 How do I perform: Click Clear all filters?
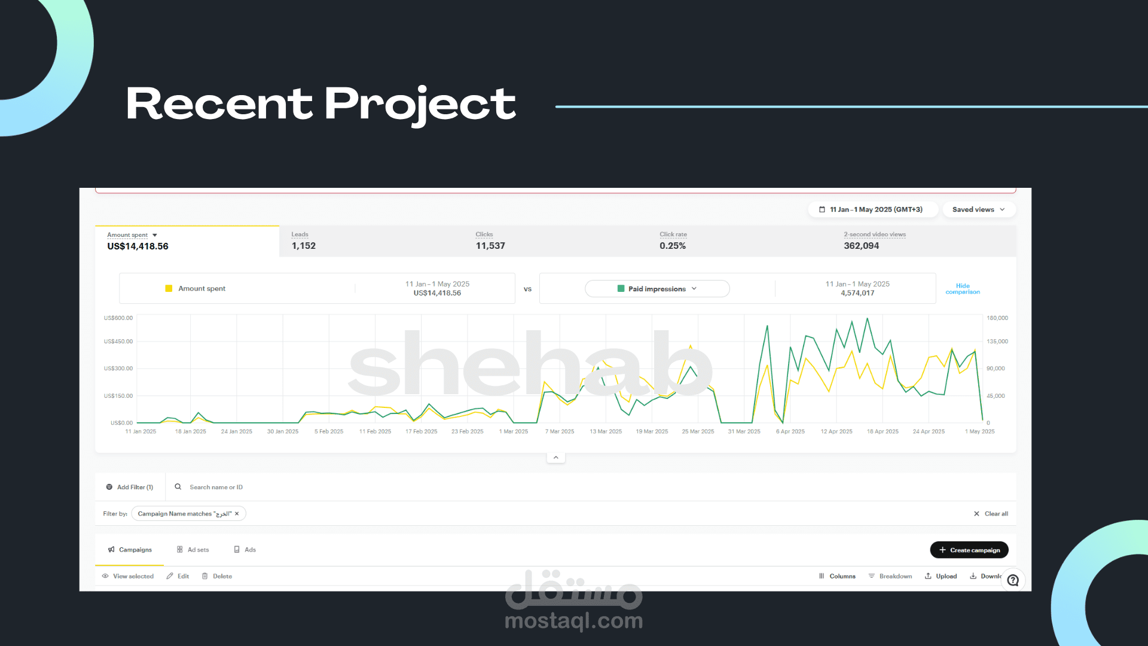(x=996, y=514)
